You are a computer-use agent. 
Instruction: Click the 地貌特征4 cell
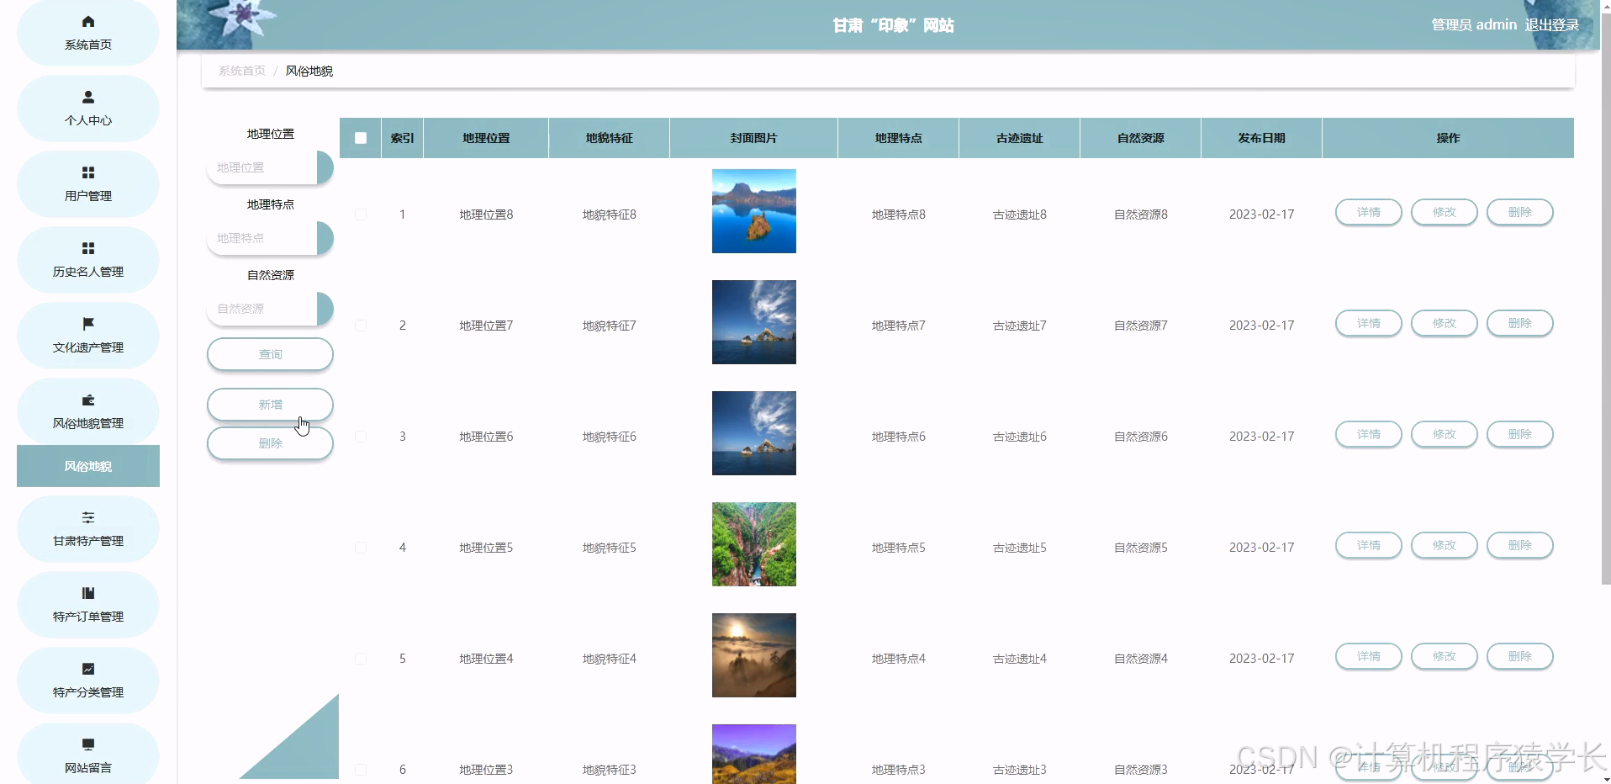point(609,659)
